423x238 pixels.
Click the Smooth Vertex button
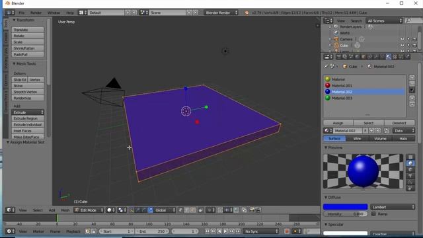point(28,92)
